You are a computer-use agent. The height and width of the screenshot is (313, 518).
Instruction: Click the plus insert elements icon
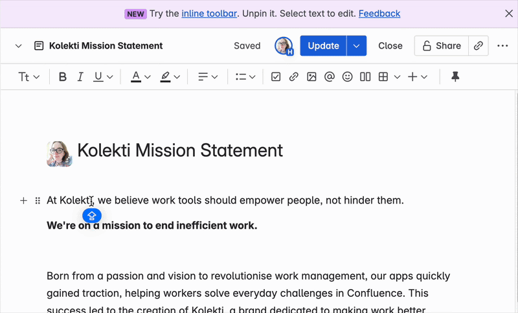click(412, 77)
